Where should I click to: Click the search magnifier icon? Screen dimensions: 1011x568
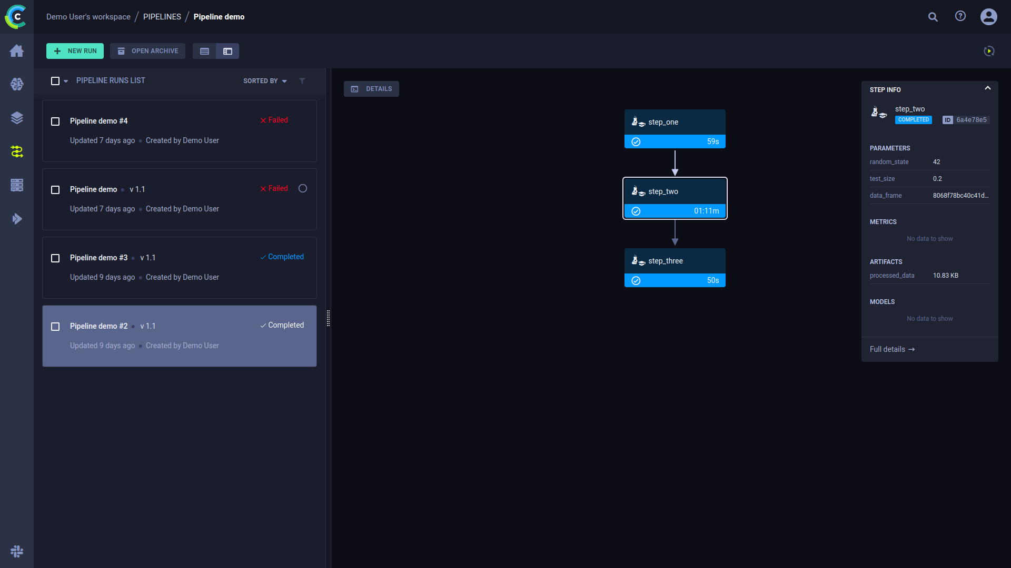tap(933, 17)
